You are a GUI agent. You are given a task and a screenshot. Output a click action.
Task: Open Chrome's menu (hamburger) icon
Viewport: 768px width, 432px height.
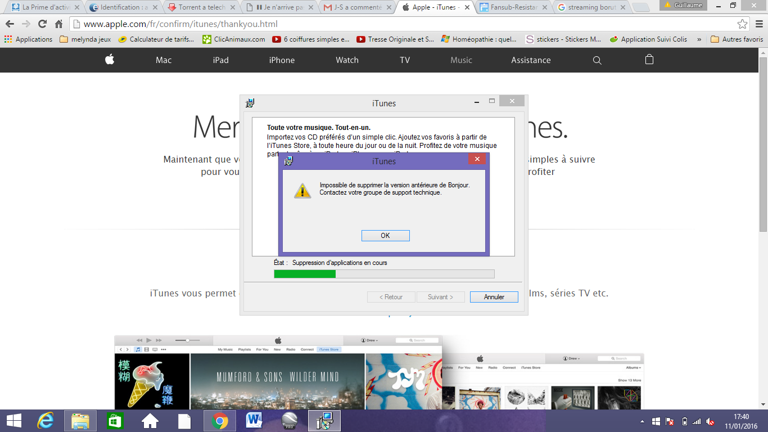(759, 24)
